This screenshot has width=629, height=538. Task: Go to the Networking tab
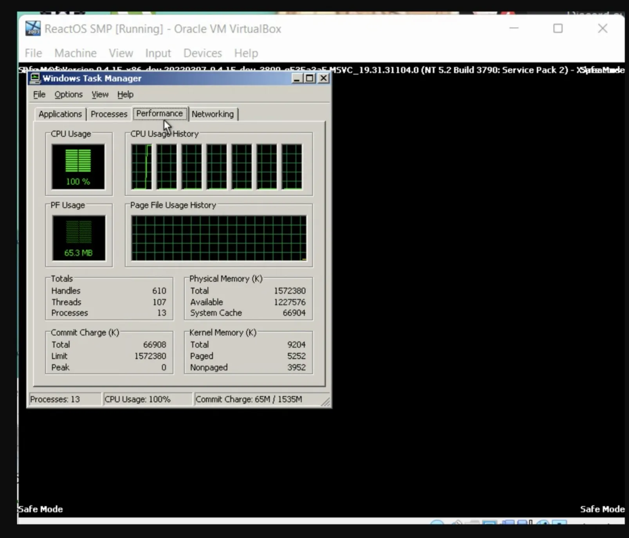(213, 114)
